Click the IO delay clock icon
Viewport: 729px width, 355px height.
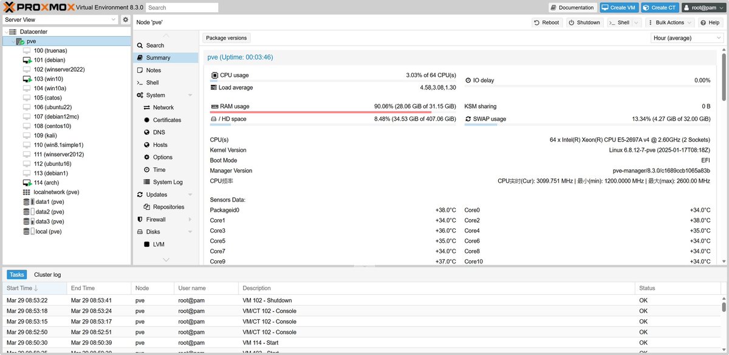tap(468, 80)
